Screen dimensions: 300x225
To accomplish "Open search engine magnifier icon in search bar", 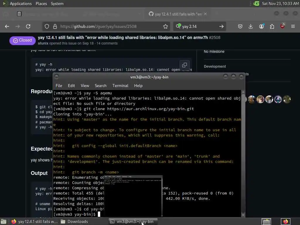I will [178, 26].
